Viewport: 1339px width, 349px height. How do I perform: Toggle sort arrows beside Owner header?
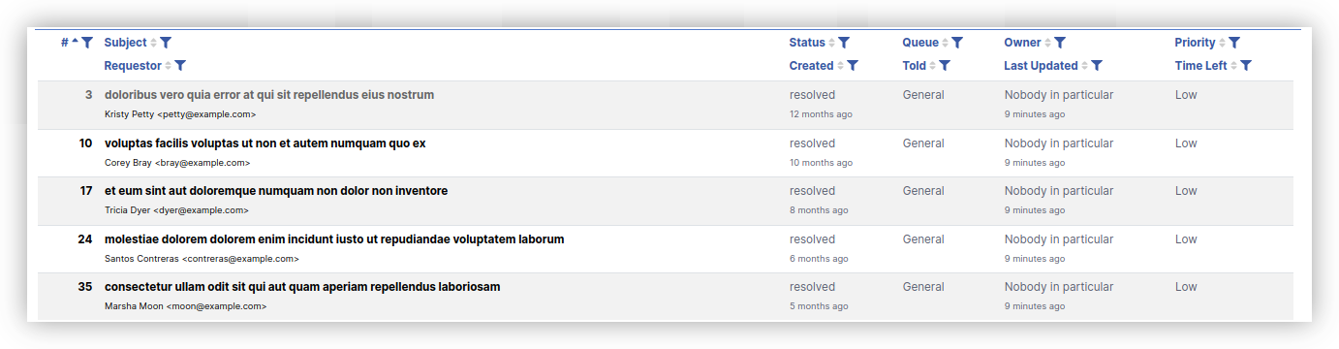point(1047,43)
